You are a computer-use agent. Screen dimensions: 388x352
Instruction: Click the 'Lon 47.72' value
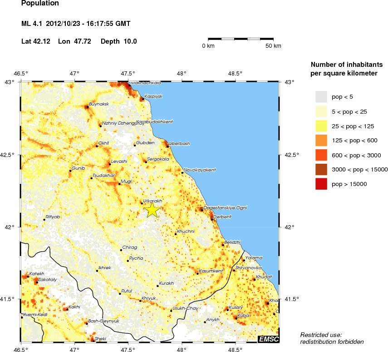point(74,41)
